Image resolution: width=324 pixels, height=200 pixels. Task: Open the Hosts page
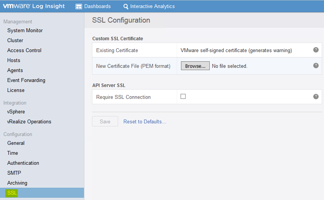click(x=14, y=60)
